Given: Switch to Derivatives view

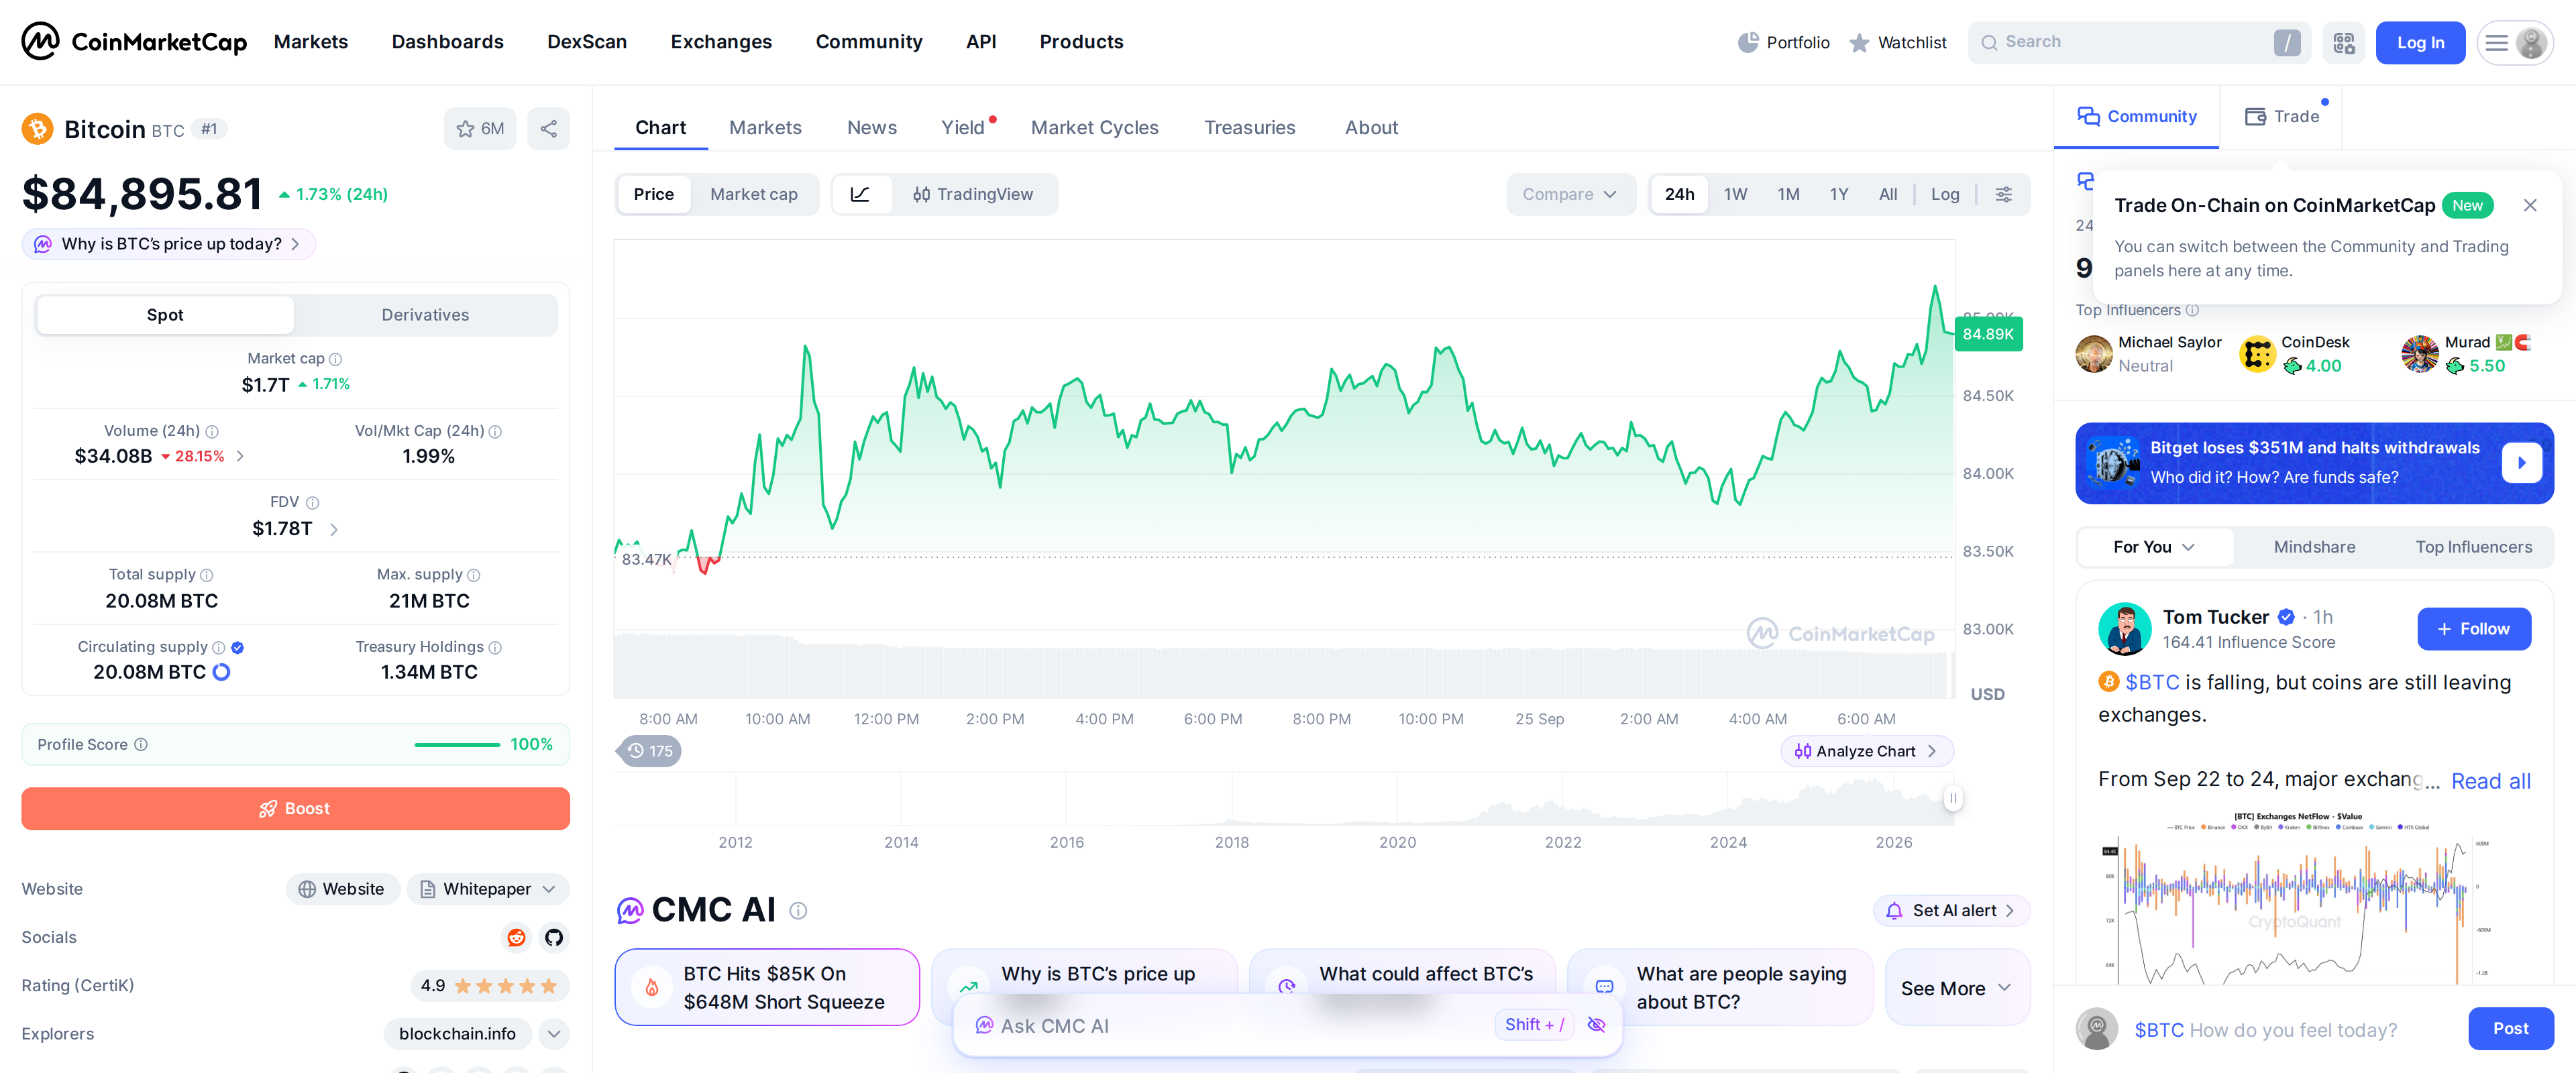Looking at the screenshot, I should coord(425,315).
